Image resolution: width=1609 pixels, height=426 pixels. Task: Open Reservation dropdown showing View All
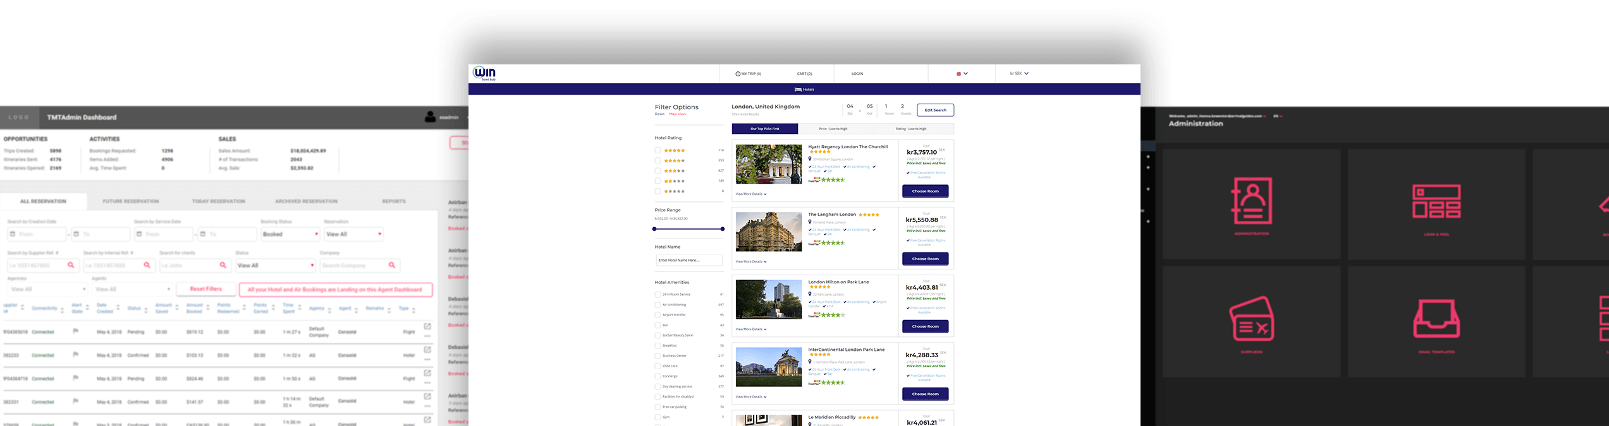tap(354, 234)
